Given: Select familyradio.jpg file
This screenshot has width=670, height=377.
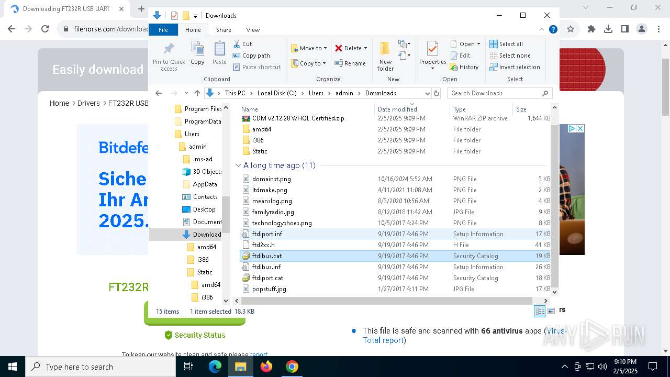Looking at the screenshot, I should click(395, 212).
